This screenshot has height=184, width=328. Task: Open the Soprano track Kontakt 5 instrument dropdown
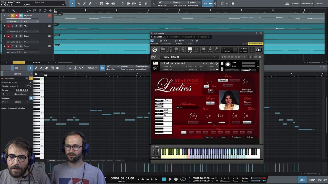coord(15,21)
